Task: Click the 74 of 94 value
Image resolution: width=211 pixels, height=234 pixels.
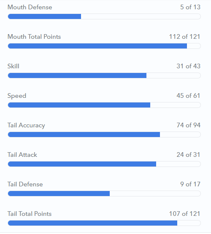Action: 188,125
